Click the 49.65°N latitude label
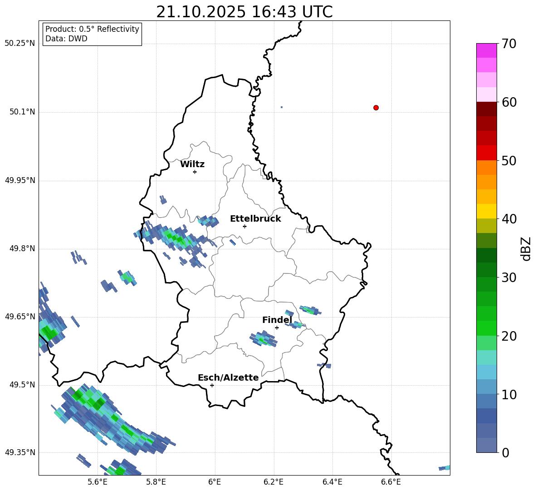The width and height of the screenshot is (537, 491). pyautogui.click(x=20, y=316)
